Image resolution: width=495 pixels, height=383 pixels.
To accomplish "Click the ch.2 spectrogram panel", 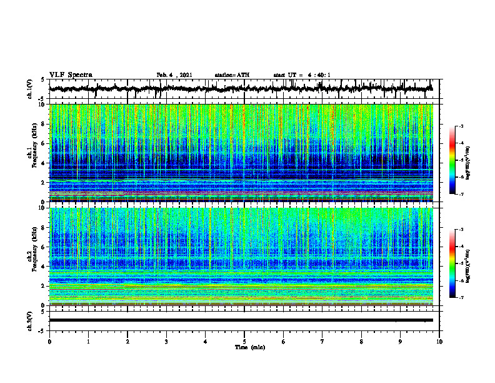I will pos(241,257).
